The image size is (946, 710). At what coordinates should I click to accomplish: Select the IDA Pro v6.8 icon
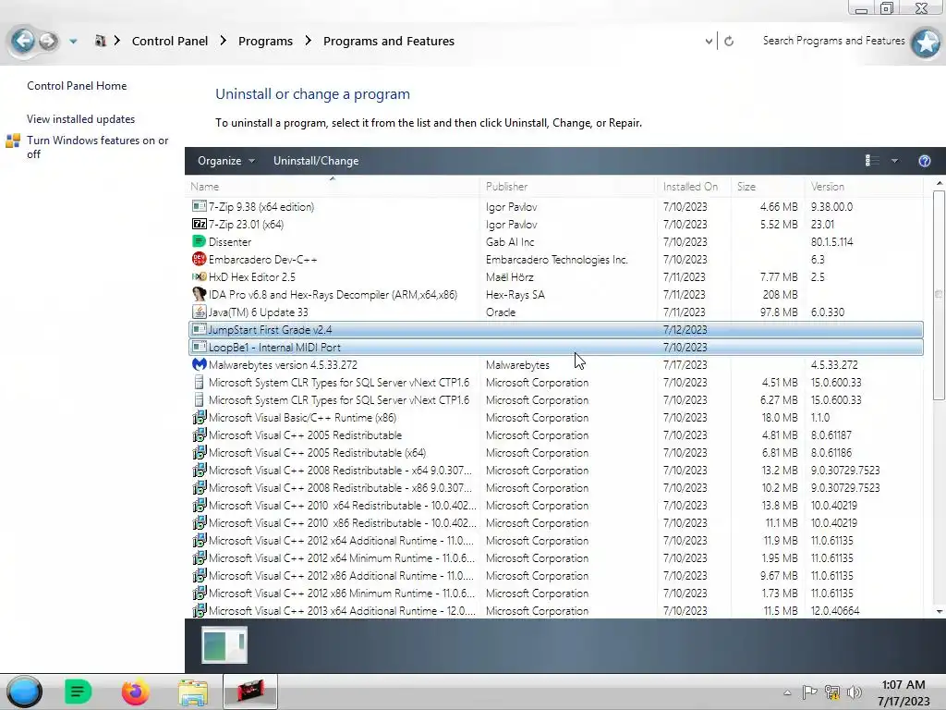click(200, 294)
